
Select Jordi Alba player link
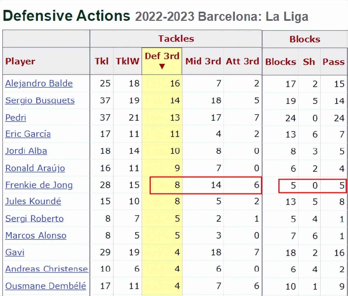(26, 151)
